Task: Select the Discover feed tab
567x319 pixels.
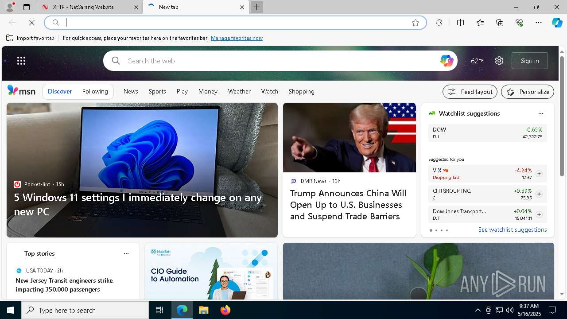Action: coord(60,91)
